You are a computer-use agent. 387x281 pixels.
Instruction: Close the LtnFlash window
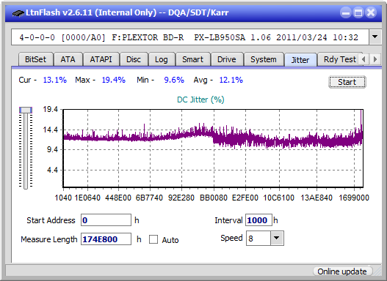point(371,12)
